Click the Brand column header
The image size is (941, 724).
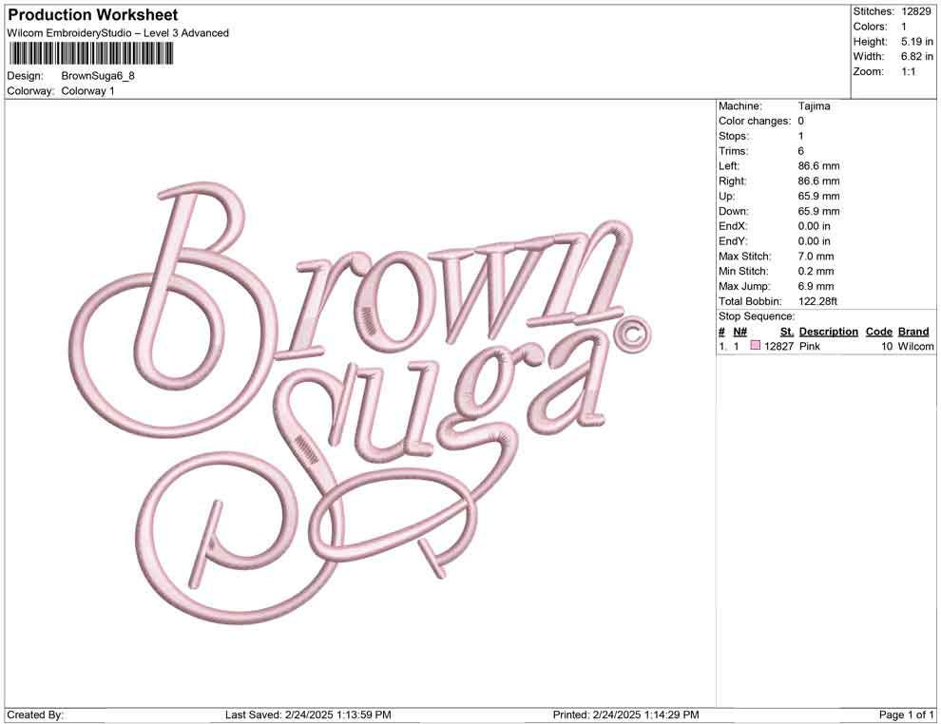point(912,331)
